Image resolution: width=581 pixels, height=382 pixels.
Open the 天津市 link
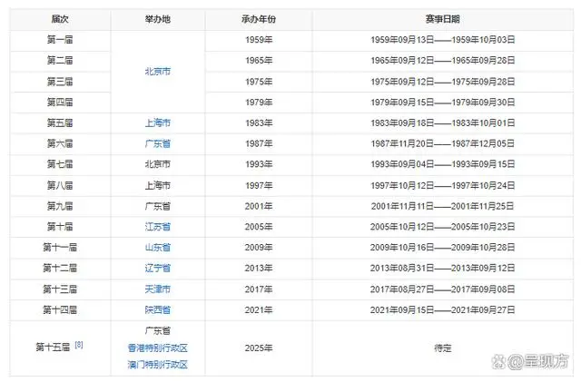coord(158,289)
